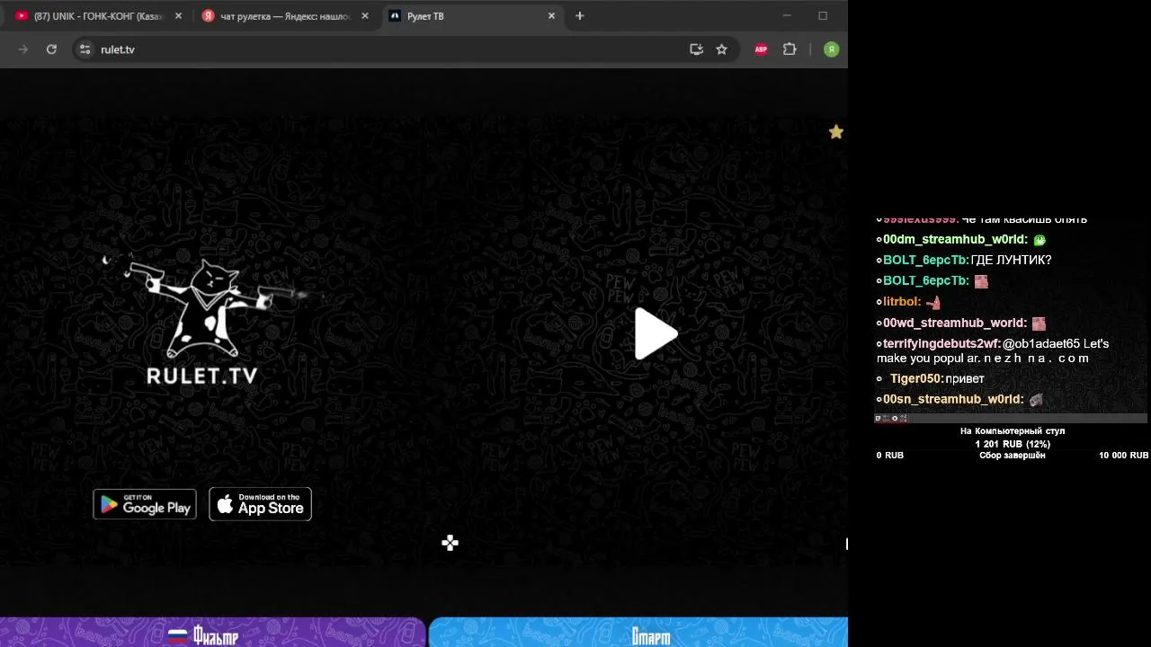Click the install app icon in address bar
The height and width of the screenshot is (647, 1151).
click(x=696, y=49)
